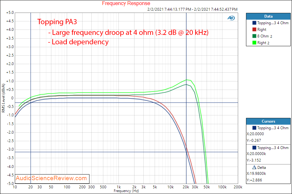Screen dimensions: 292x194
Task: Click the '500' x-axis tick label
Action: 103,187
